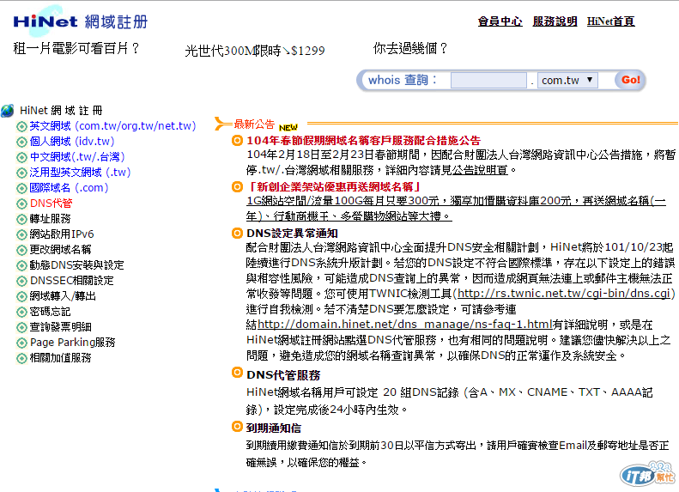Click the 最新公告 section title
The image size is (679, 492).
254,125
